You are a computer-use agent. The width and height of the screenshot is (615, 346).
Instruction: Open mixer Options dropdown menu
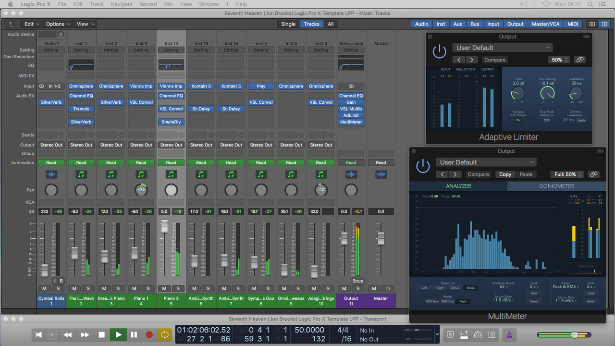click(x=58, y=24)
